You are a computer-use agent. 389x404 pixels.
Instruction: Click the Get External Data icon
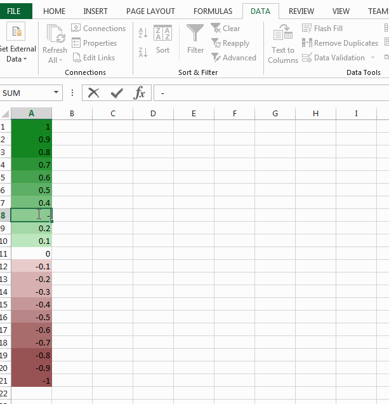16,31
